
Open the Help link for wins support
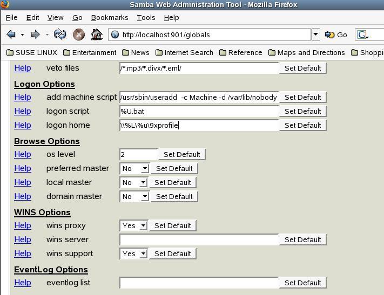click(23, 253)
